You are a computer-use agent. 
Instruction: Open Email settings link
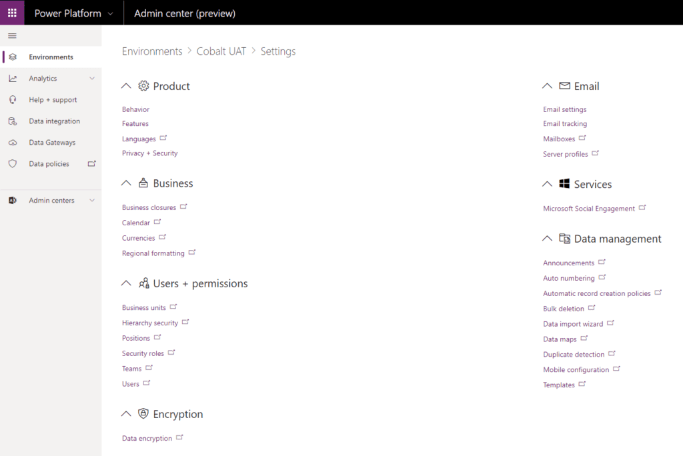(564, 109)
